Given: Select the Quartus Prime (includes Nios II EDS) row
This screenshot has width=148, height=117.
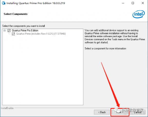Looking at the screenshot, I should click(x=41, y=34).
